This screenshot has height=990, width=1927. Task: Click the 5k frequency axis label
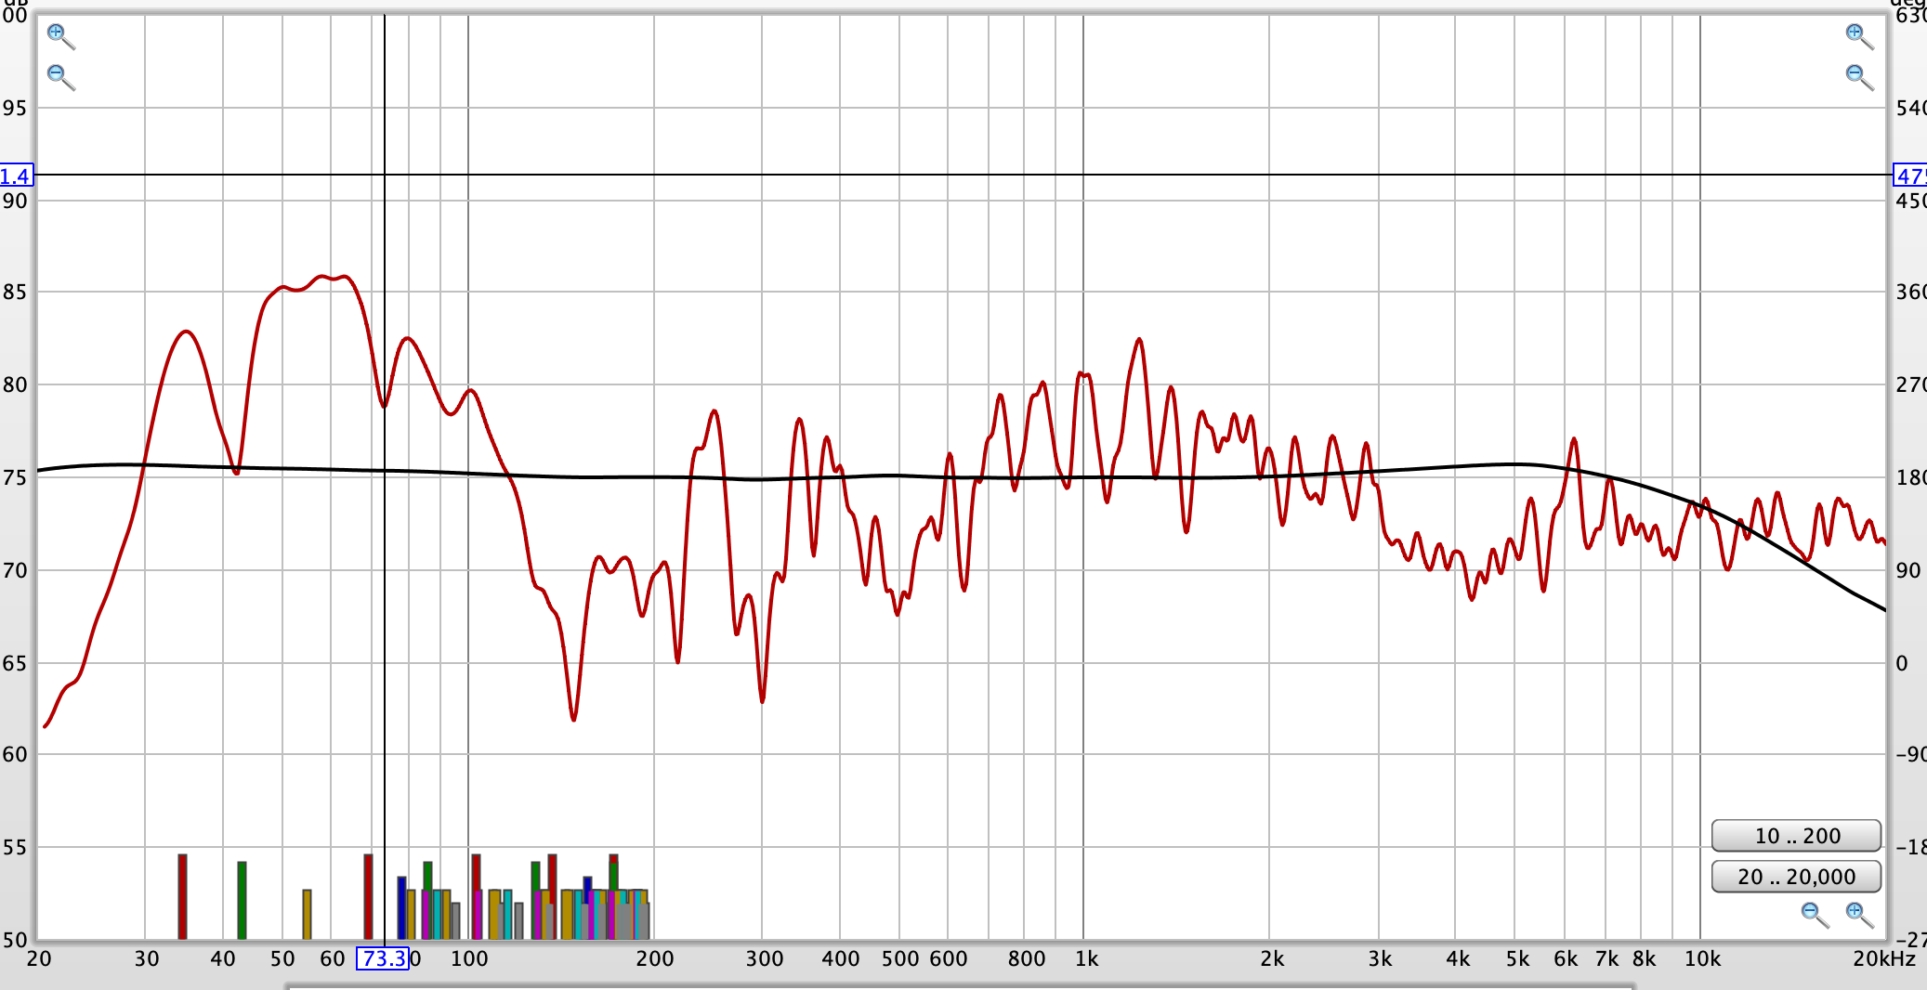click(1517, 958)
